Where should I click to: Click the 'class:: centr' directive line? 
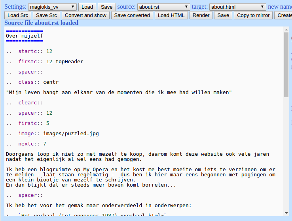(x=32, y=82)
